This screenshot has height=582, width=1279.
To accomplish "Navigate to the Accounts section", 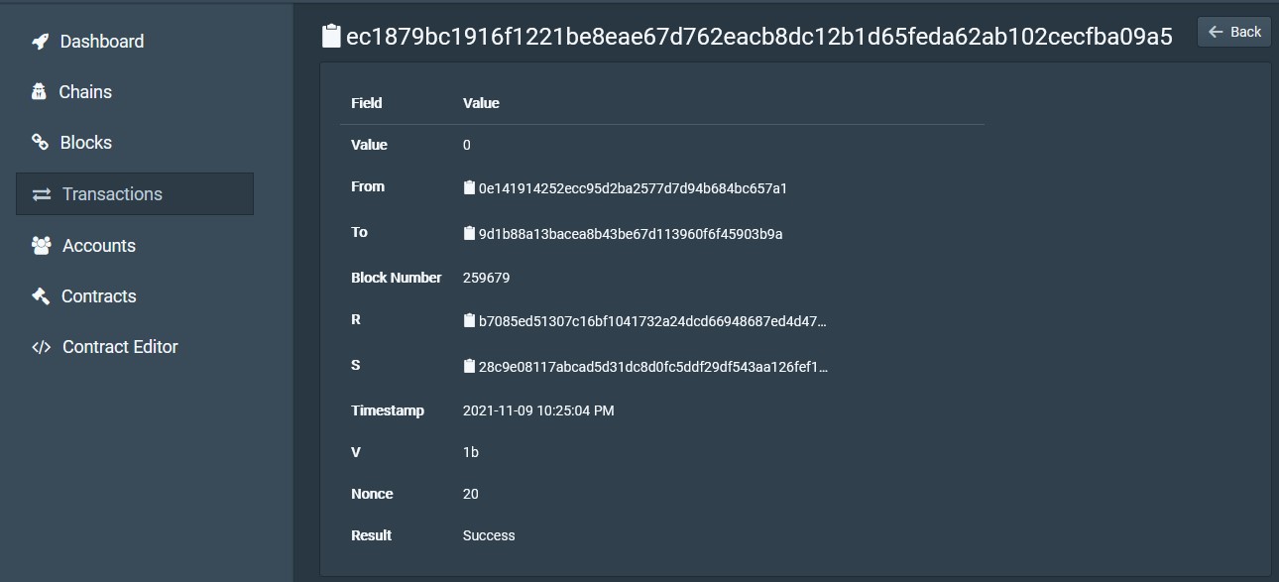I will (x=98, y=245).
